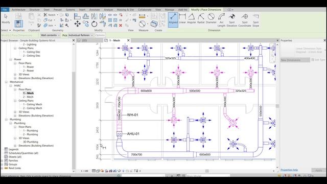Select the Aligned dimension tool
327x184 pixels.
[173, 19]
